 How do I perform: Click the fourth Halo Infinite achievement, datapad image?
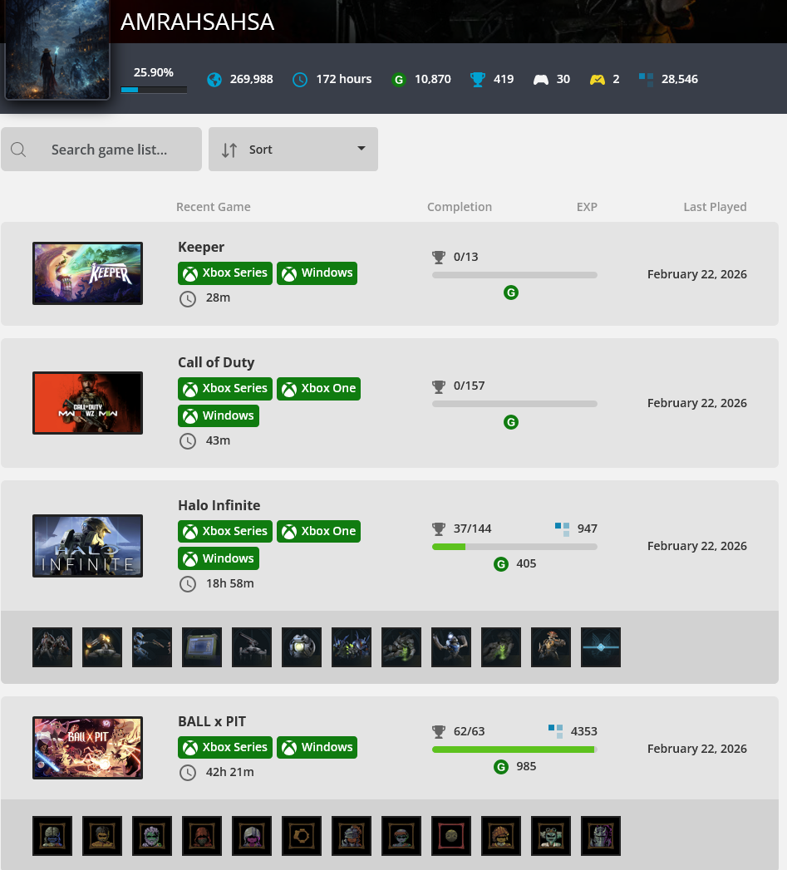pos(202,647)
